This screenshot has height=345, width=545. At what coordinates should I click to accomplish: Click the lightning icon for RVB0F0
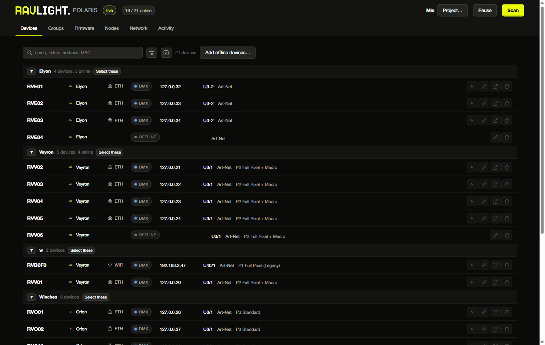click(472, 265)
